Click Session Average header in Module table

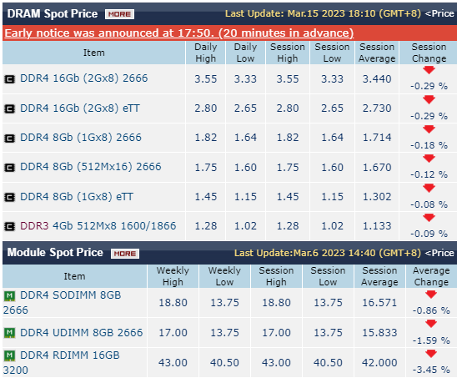click(x=379, y=276)
